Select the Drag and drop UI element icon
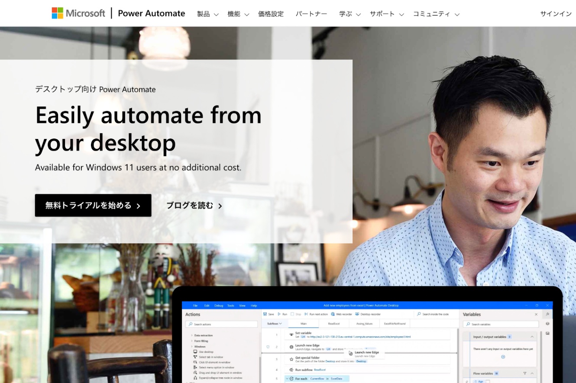The image size is (576, 383). click(x=195, y=373)
